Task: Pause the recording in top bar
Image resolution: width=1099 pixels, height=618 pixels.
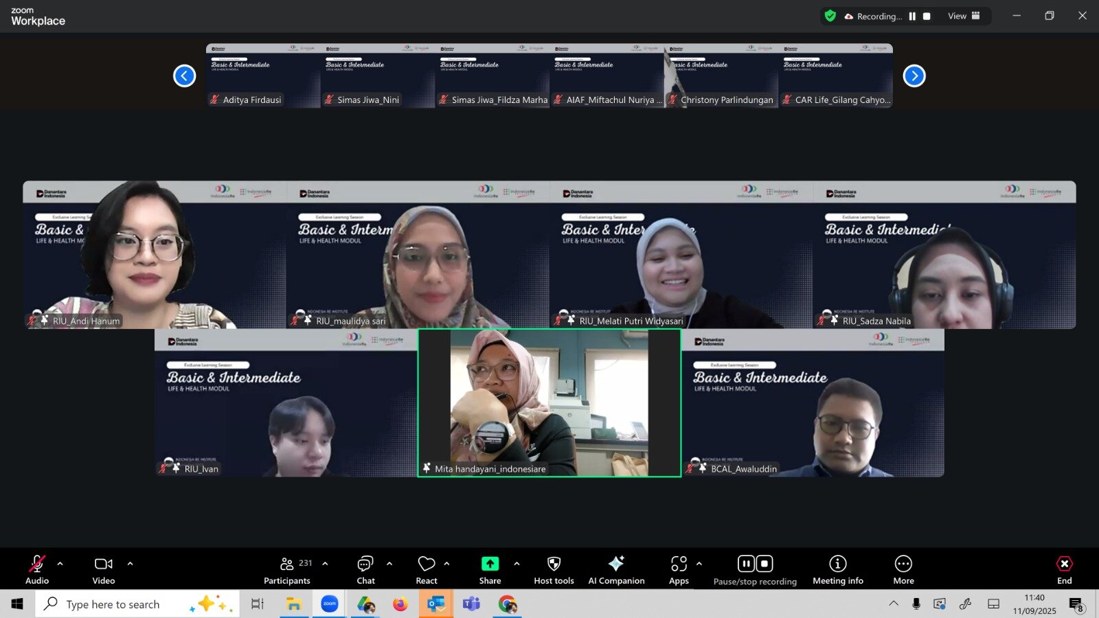Action: click(x=912, y=16)
